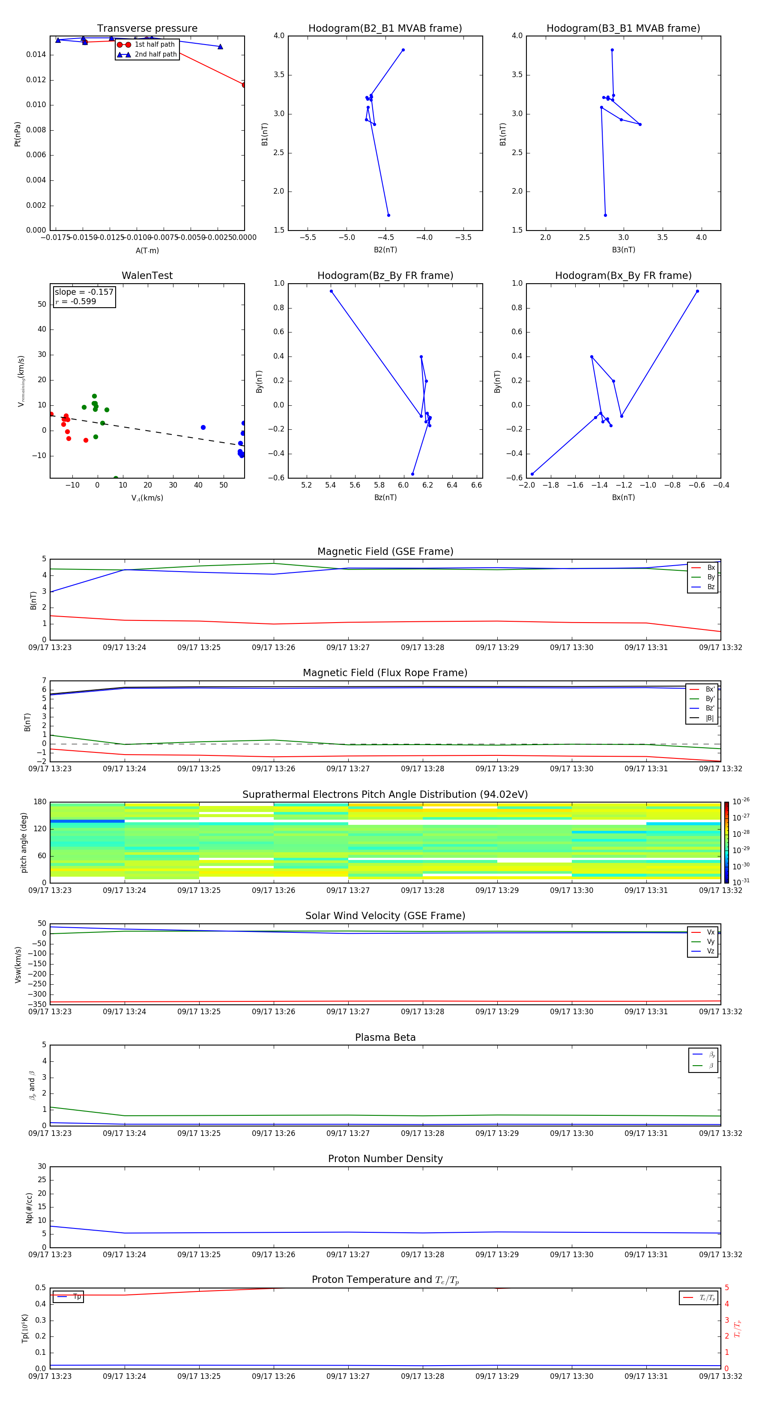Screen dimensions: 771x1414
Task: Click the 'Vx' legend entry in velocity plot
Action: [703, 932]
